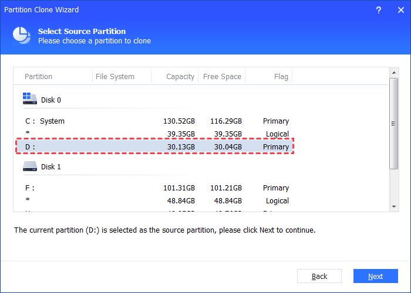Sort by the Partition column header
This screenshot has width=411, height=293.
39,77
